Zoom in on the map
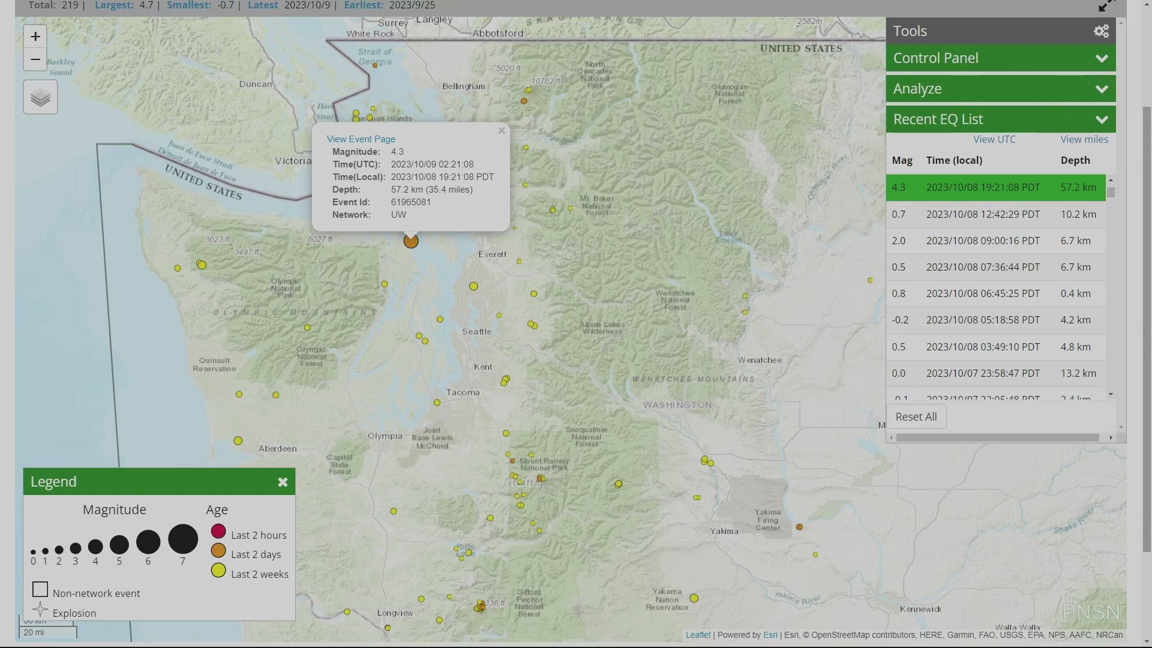 coord(35,37)
